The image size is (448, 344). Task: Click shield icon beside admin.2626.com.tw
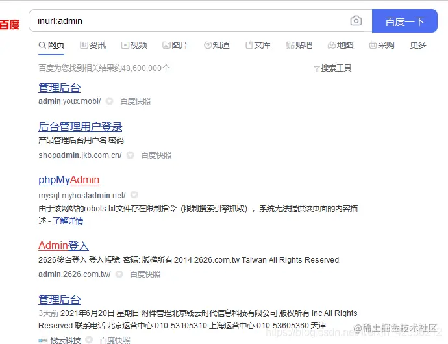pos(119,274)
